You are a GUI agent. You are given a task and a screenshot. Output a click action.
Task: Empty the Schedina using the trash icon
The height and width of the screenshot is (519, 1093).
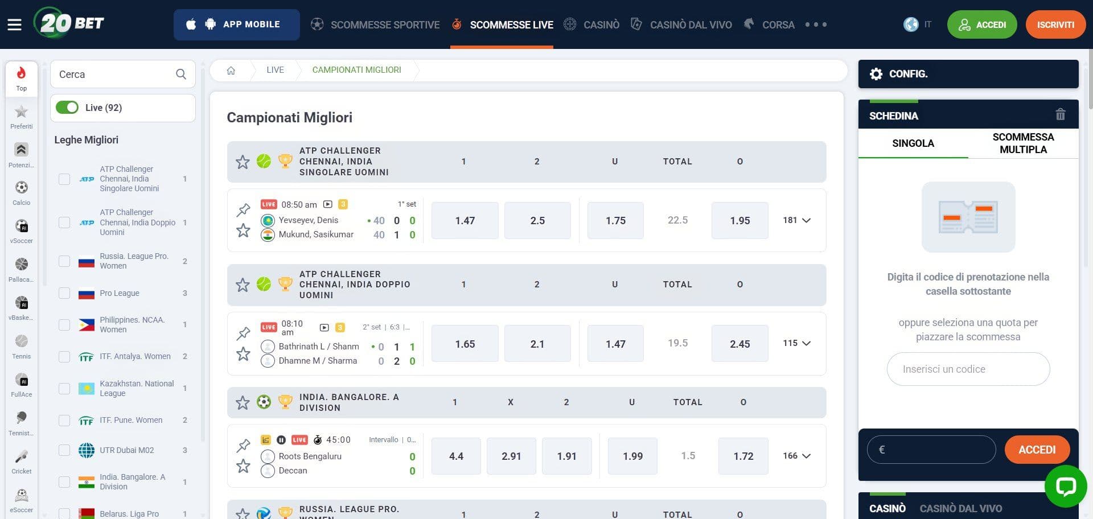pyautogui.click(x=1060, y=114)
